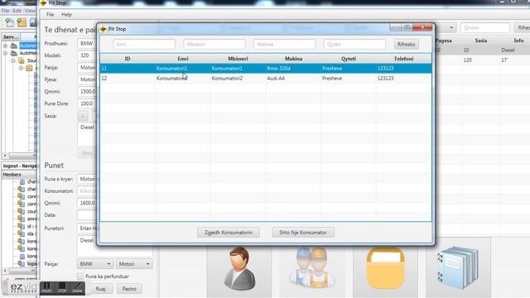
Task: Click the ezvid DRAW recorder button
Action: pyautogui.click(x=77, y=287)
